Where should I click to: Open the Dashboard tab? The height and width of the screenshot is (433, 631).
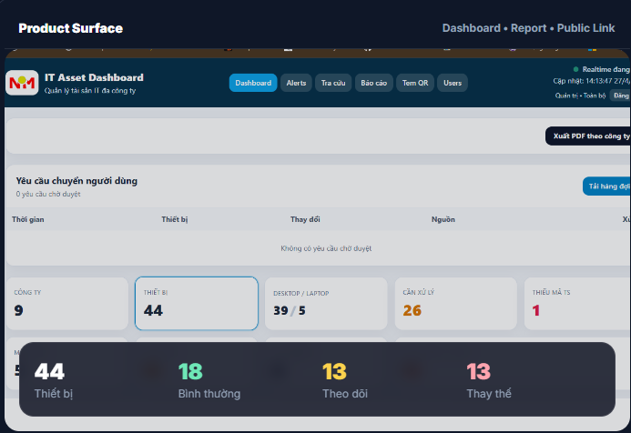click(x=253, y=83)
